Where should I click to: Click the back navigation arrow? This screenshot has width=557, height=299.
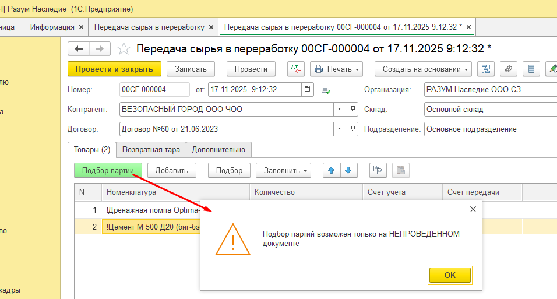(x=79, y=49)
